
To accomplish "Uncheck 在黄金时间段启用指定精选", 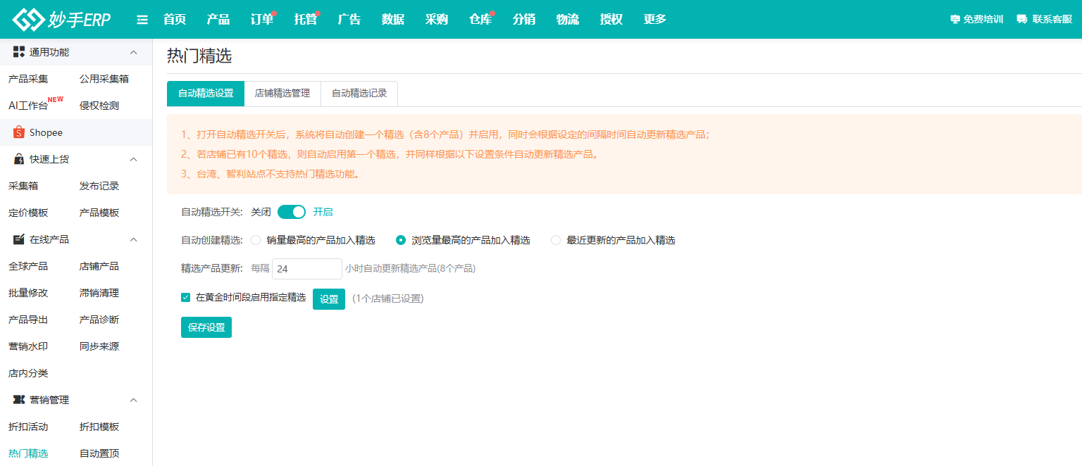I will pyautogui.click(x=185, y=298).
